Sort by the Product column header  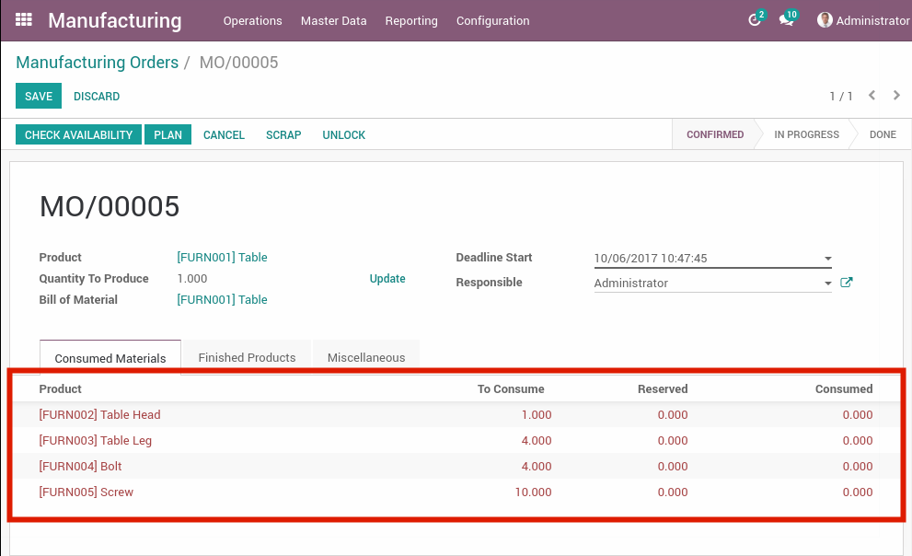pos(60,389)
